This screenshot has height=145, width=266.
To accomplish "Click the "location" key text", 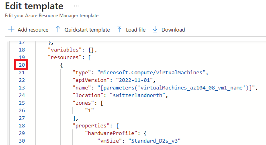I will point(88,95).
